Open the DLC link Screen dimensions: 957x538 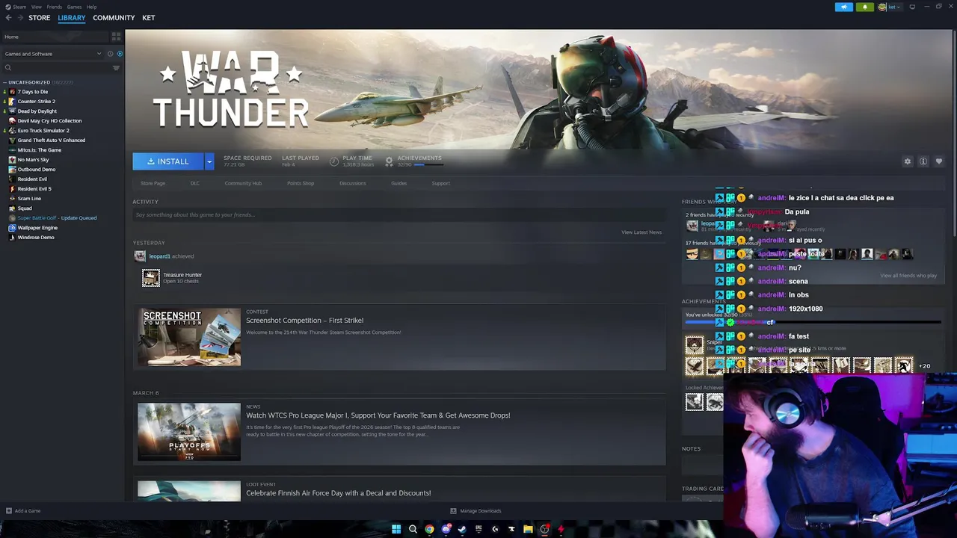point(194,183)
